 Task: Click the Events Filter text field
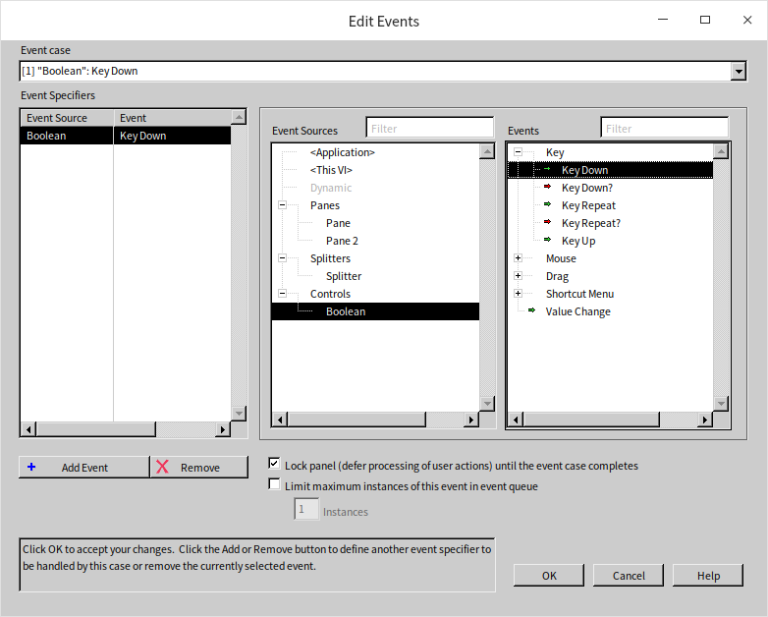tap(664, 129)
